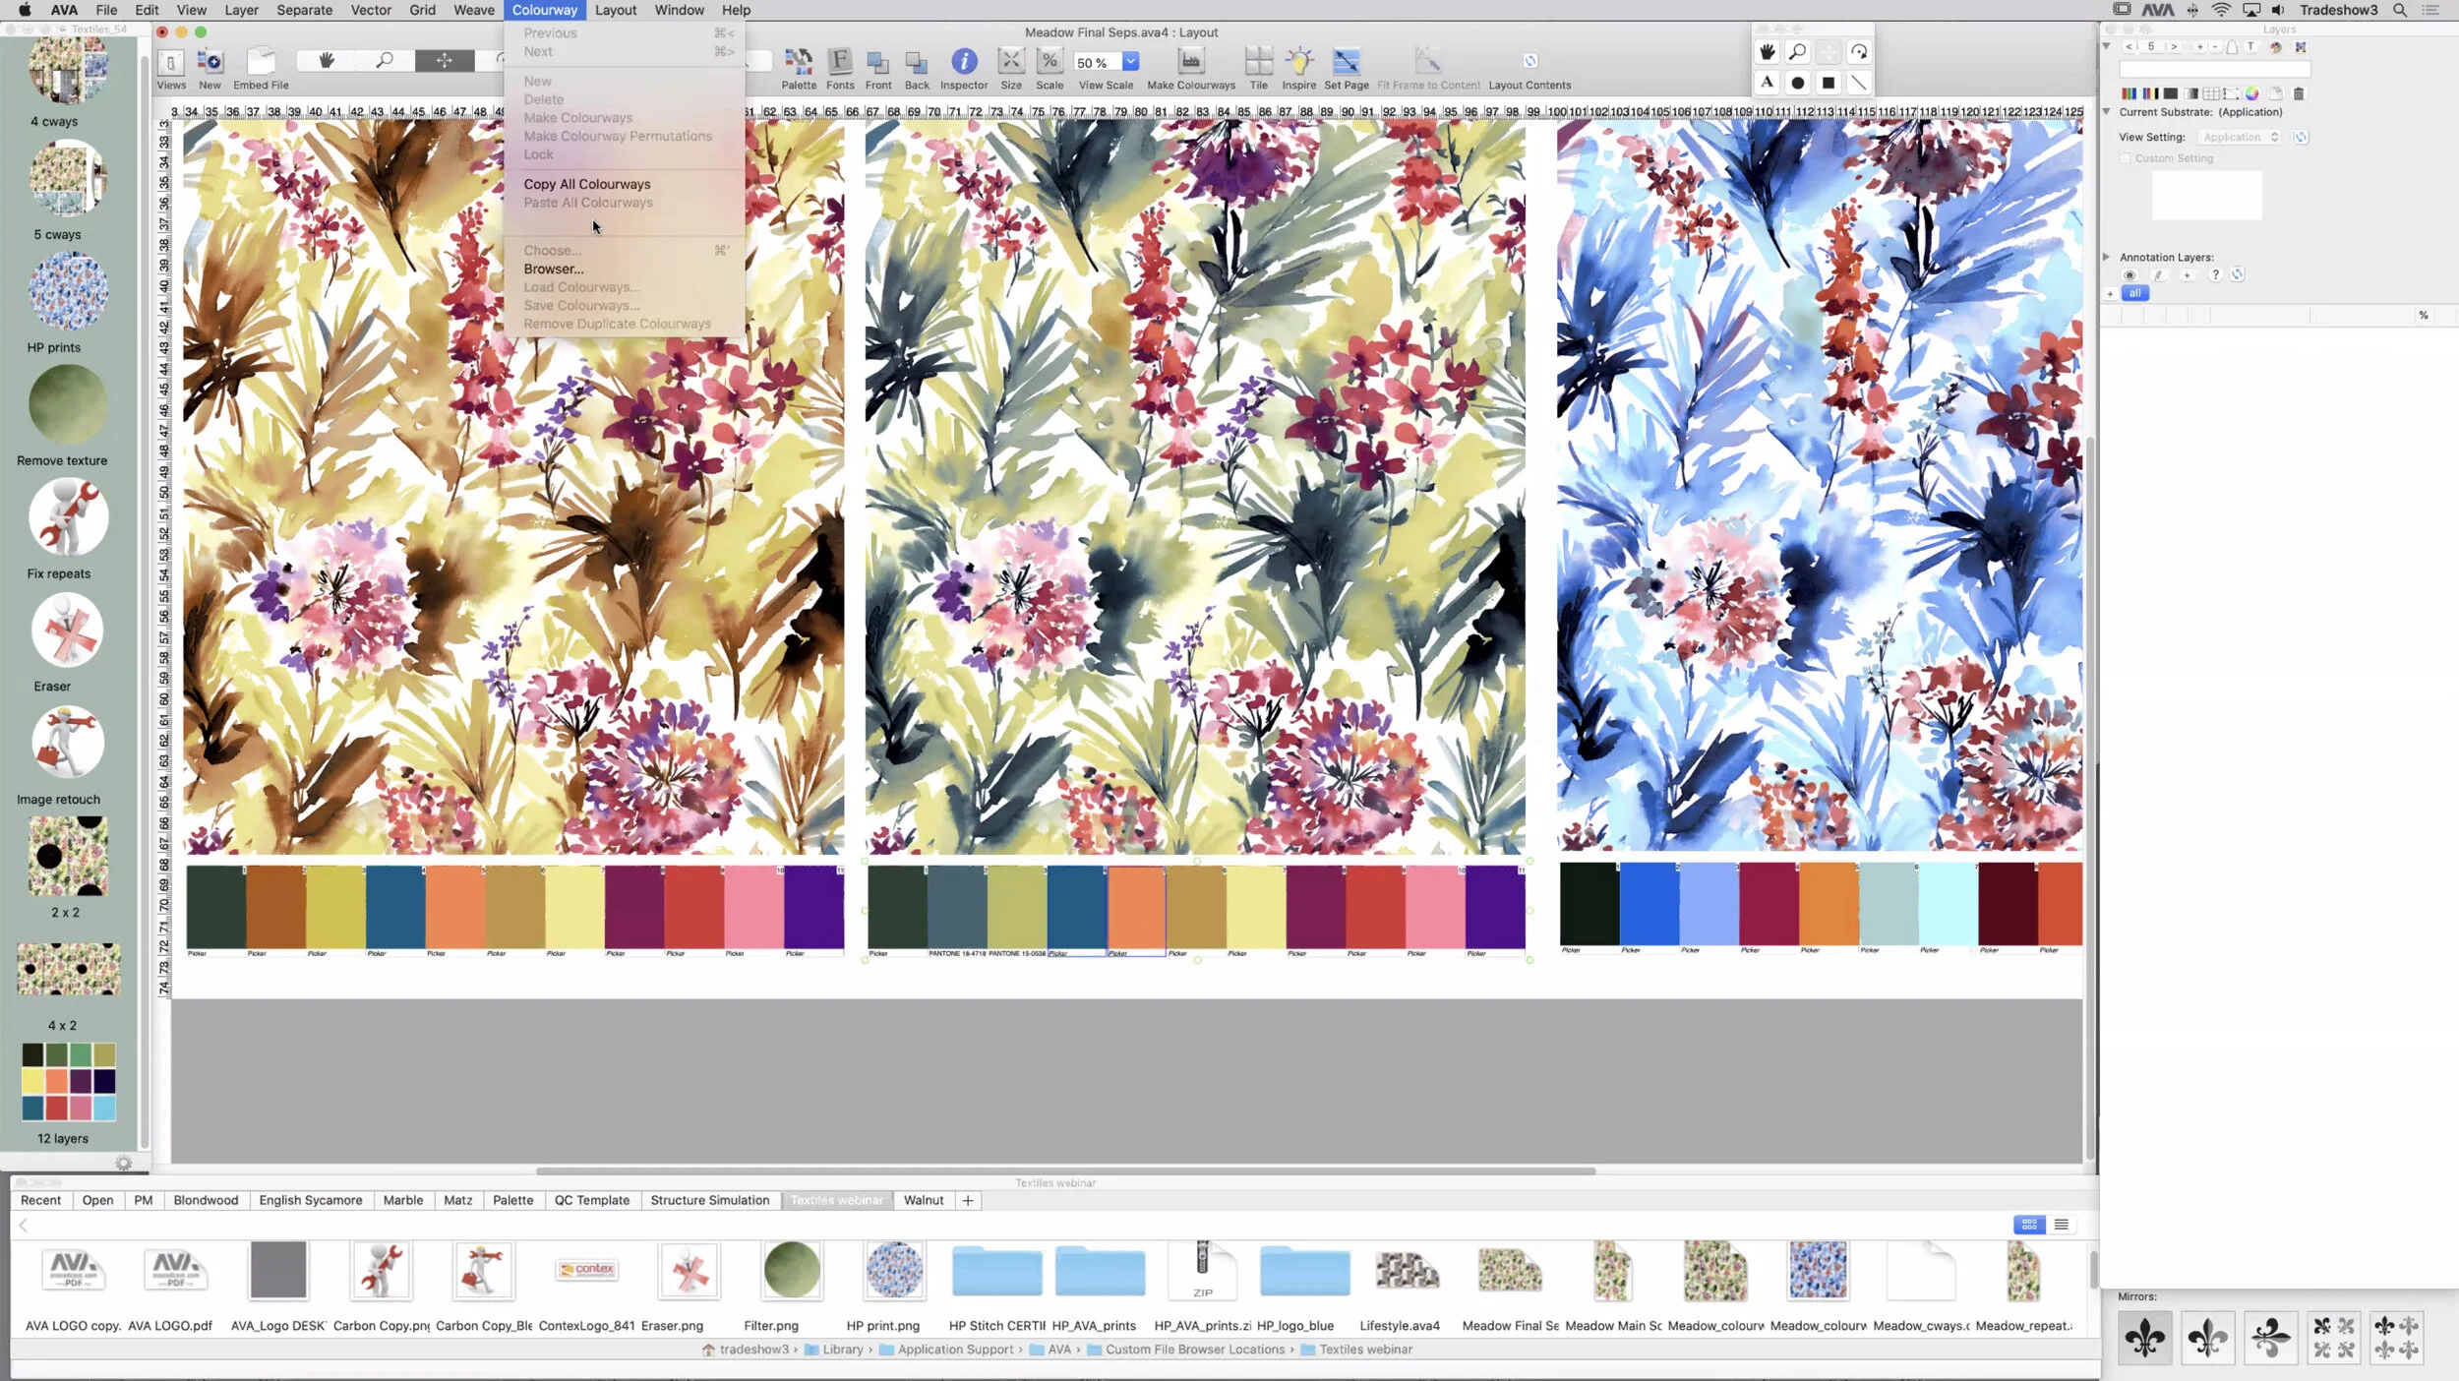This screenshot has width=2459, height=1381.
Task: Select the magnifier tool in floating palette
Action: (x=1798, y=52)
